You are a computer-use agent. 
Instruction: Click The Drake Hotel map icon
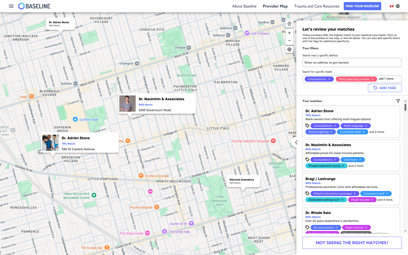click(147, 233)
